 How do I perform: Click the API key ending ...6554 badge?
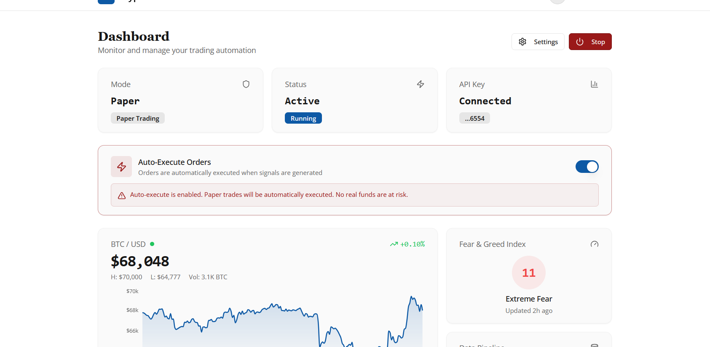pyautogui.click(x=474, y=118)
